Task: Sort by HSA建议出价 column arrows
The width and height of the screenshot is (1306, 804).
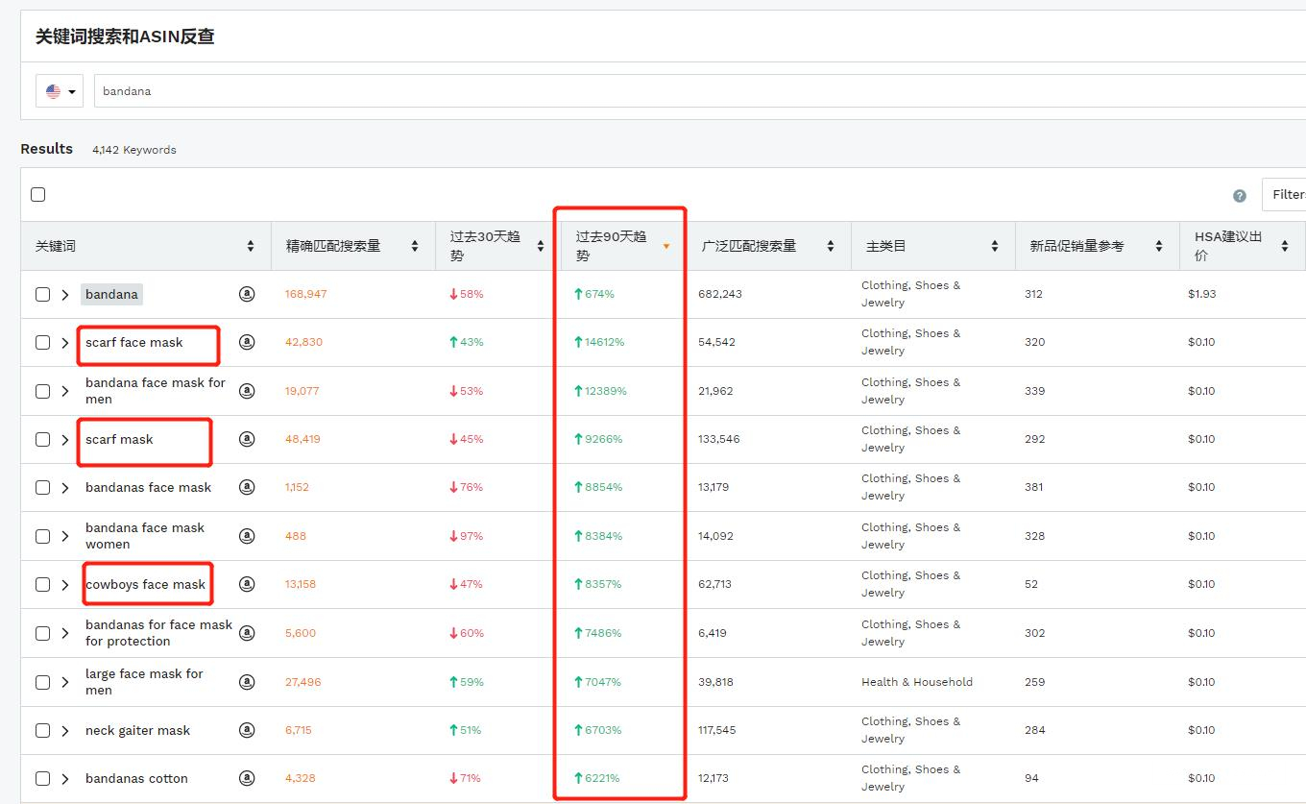Action: 1285,246
